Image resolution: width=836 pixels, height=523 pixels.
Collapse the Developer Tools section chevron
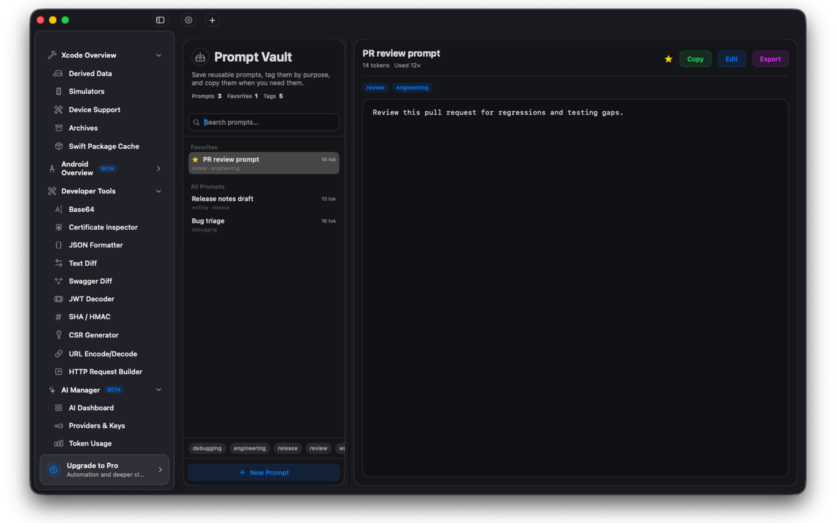158,191
